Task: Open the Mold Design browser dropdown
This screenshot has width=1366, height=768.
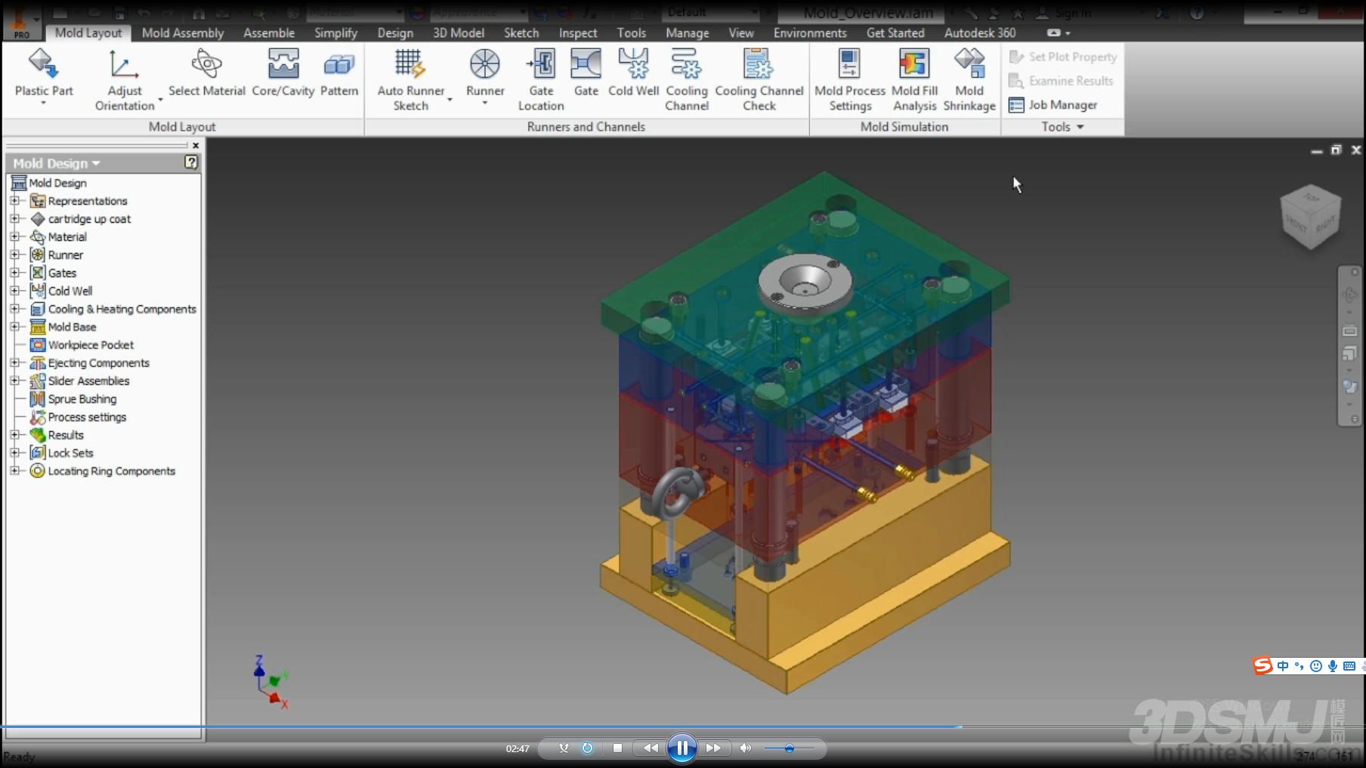Action: [x=57, y=163]
